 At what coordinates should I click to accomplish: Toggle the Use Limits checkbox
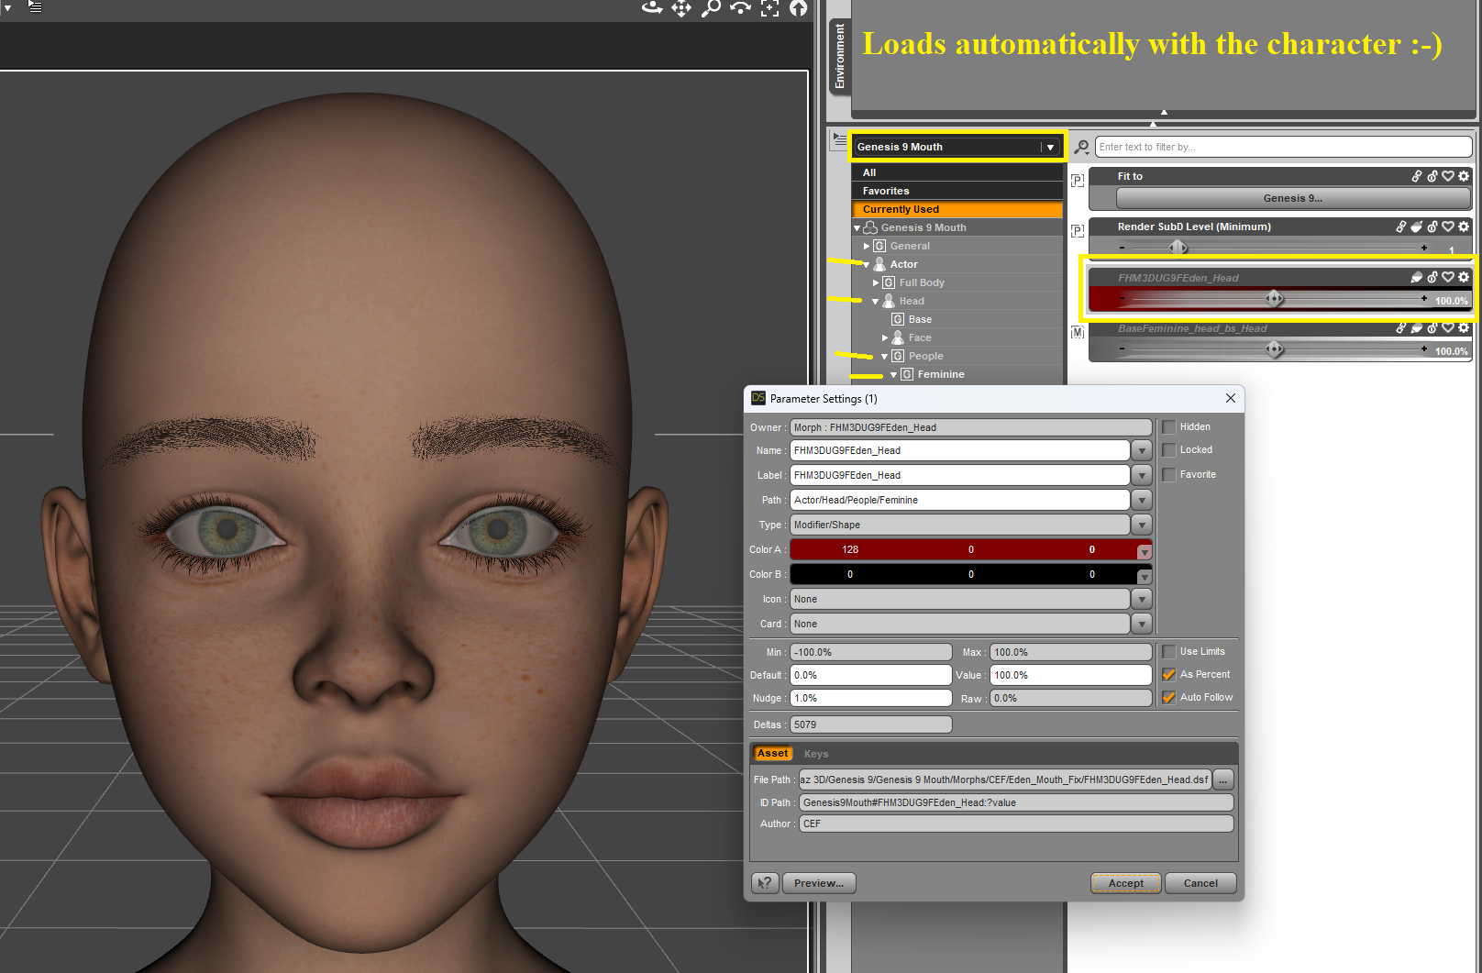(x=1169, y=652)
